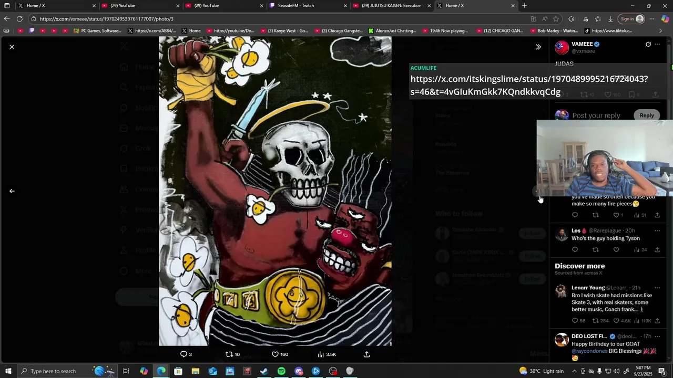Share the photo using the share icon below it

[366, 354]
